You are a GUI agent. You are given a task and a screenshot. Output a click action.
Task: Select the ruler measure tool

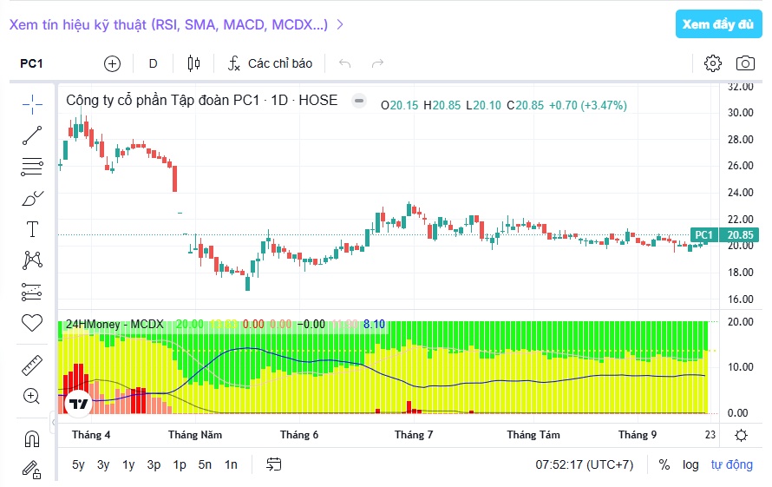[x=32, y=365]
